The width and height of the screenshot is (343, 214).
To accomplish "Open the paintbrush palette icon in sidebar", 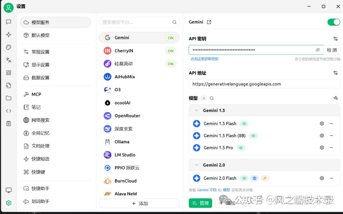I will pos(9,47).
